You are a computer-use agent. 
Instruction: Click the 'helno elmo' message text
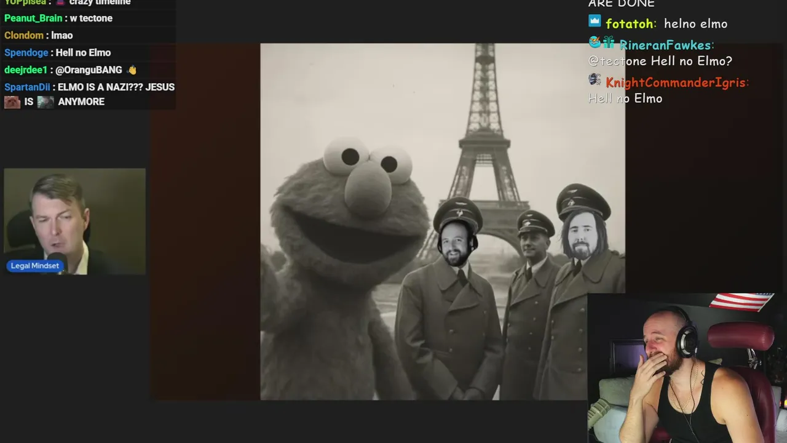[x=695, y=23]
